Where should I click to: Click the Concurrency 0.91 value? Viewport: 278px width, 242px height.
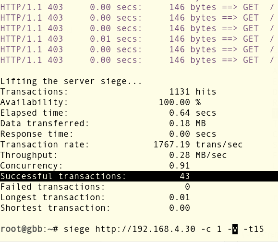[x=180, y=166]
